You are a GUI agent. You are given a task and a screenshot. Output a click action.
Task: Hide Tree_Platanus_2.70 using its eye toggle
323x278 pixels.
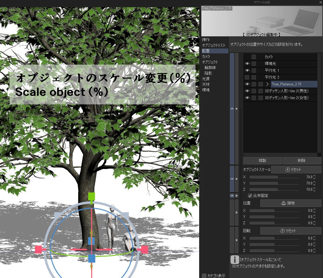pos(248,84)
